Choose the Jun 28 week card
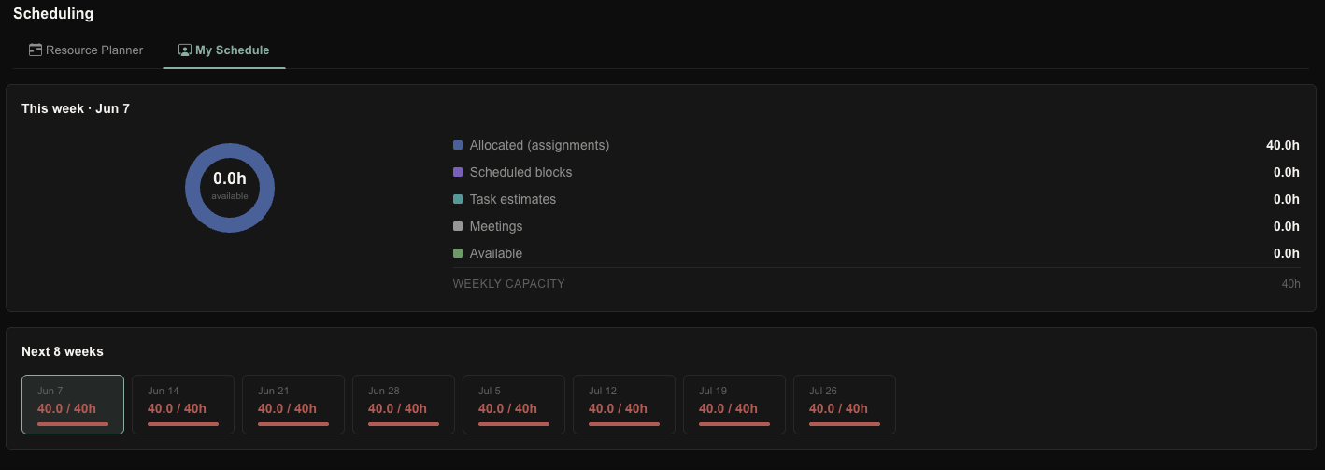This screenshot has width=1325, height=470. tap(404, 405)
